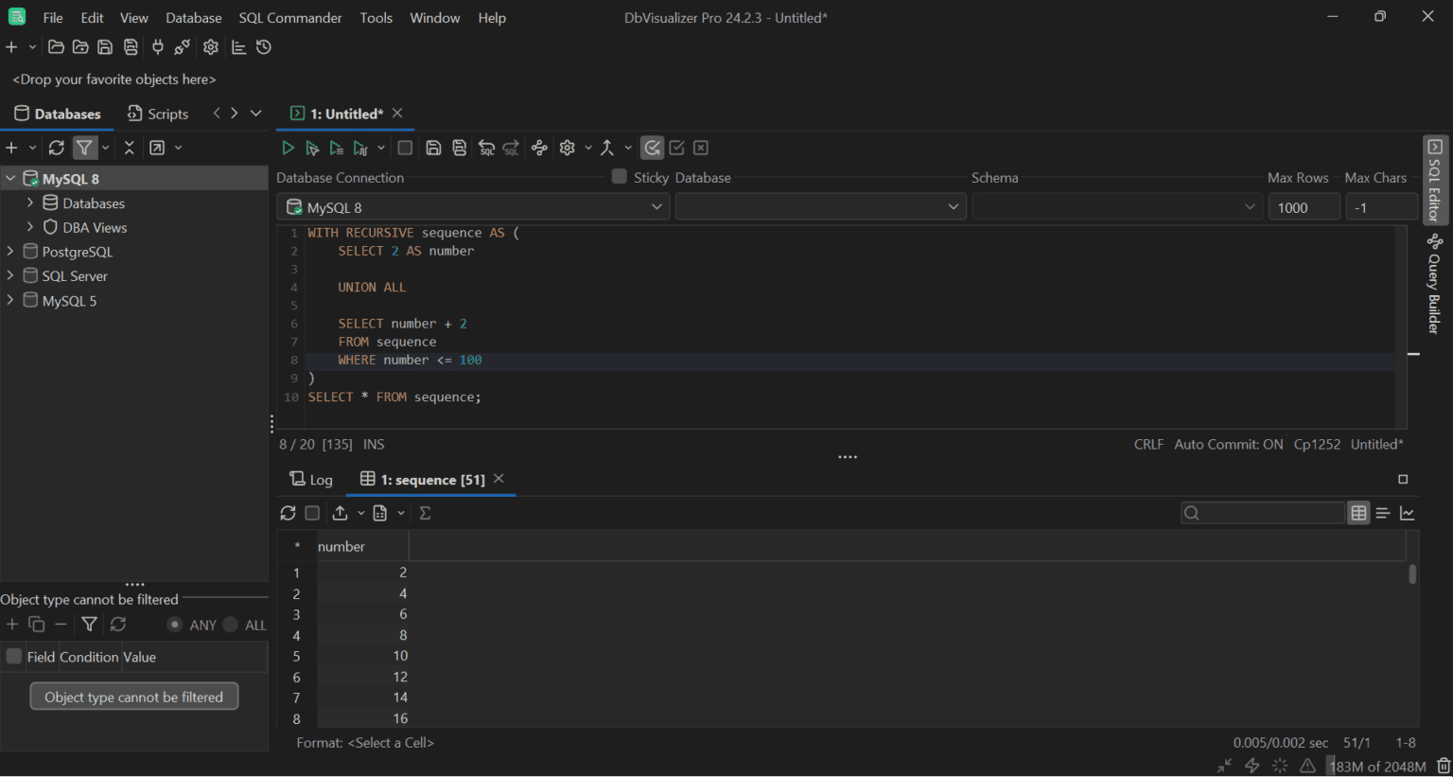Select the ANY filter radio button
The height and width of the screenshot is (777, 1453).
click(175, 625)
